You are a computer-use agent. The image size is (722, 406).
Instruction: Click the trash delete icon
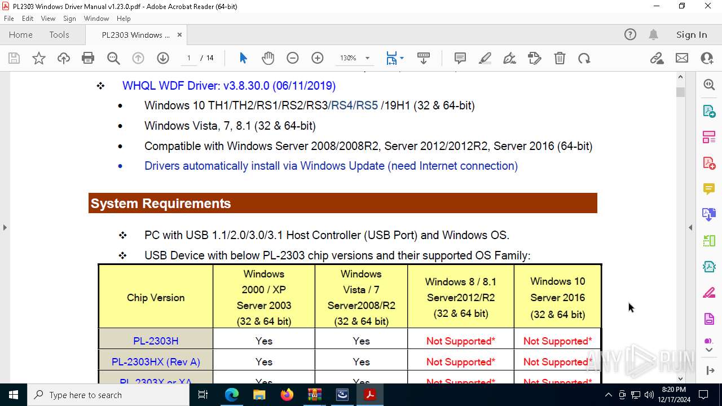click(560, 58)
